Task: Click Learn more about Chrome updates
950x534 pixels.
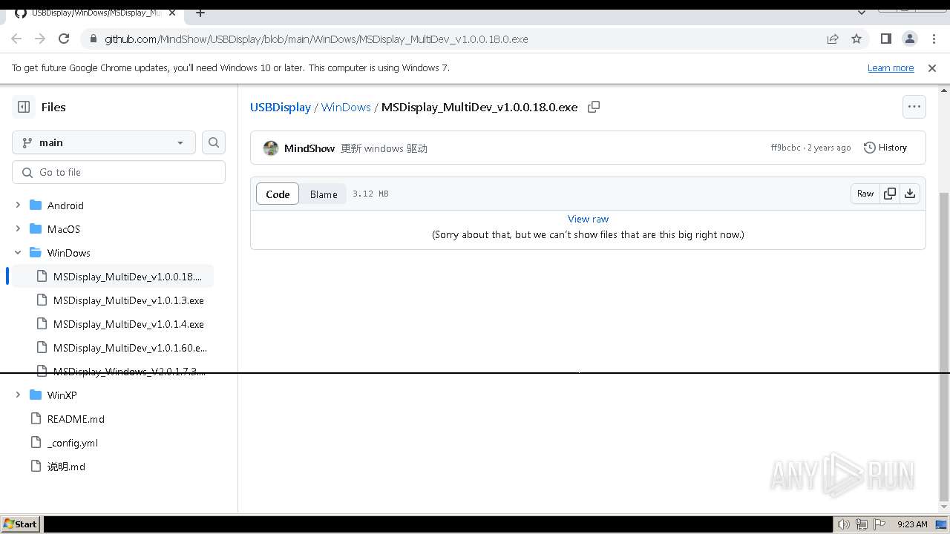Action: click(891, 67)
